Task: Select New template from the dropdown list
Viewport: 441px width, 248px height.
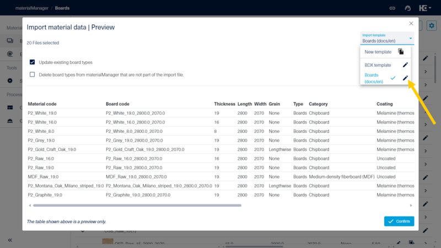Action: tap(378, 52)
